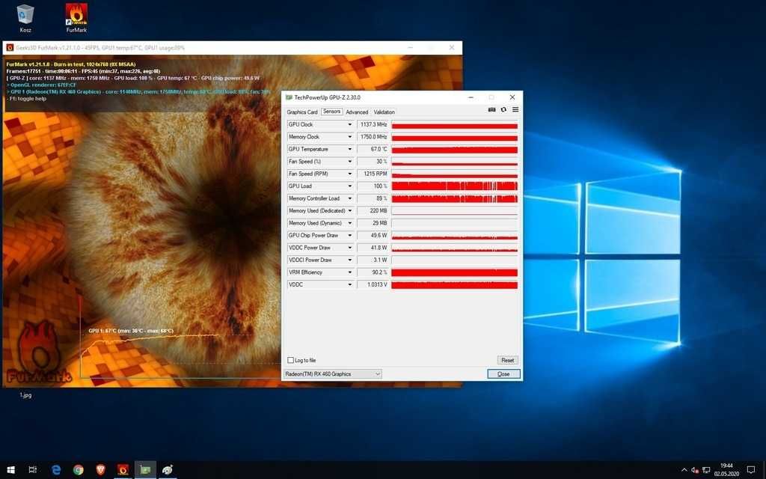Click the 1137.3 MHz GPU clock value
Image resolution: width=766 pixels, height=479 pixels.
[x=373, y=125]
